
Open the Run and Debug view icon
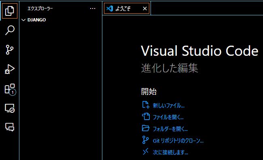10,69
